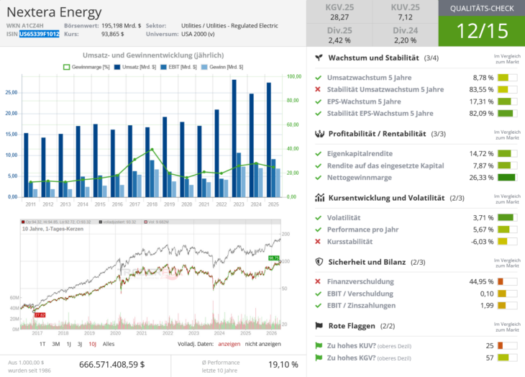Click the green checkmark for Umsatzwachstum 5 Jahre

tap(318, 78)
